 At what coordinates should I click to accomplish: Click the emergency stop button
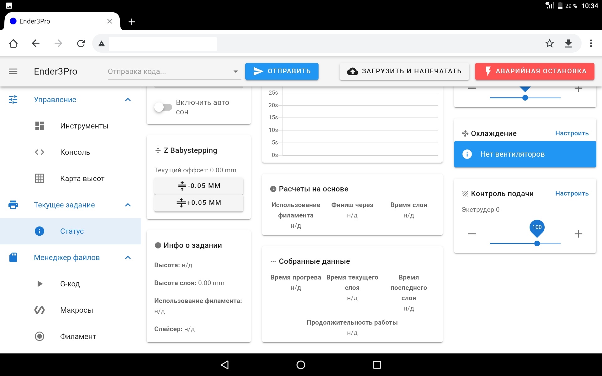coord(534,71)
